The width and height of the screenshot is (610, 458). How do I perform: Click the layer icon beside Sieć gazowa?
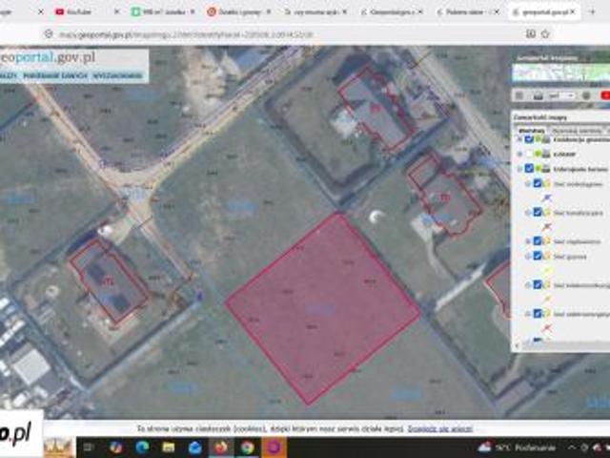tap(547, 256)
